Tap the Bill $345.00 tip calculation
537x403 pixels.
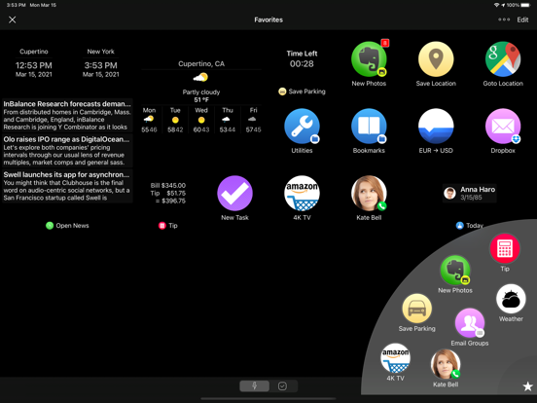(168, 194)
